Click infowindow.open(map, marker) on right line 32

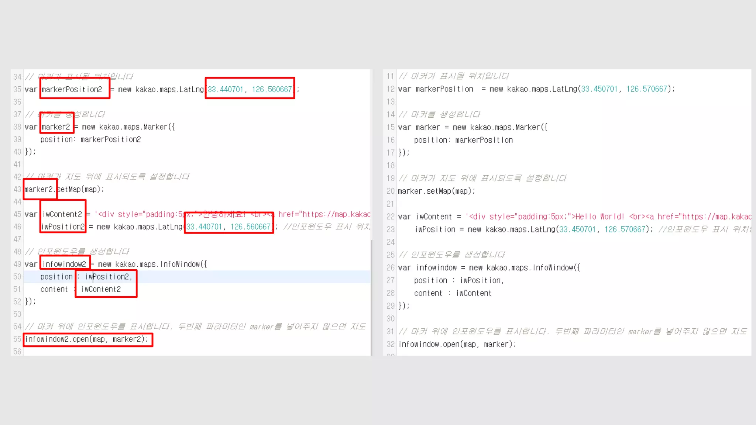coord(457,344)
